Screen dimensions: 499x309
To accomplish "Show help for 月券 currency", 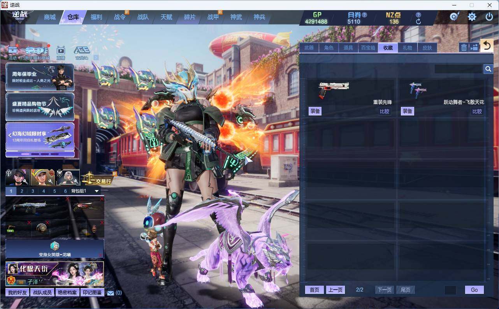I will (364, 15).
